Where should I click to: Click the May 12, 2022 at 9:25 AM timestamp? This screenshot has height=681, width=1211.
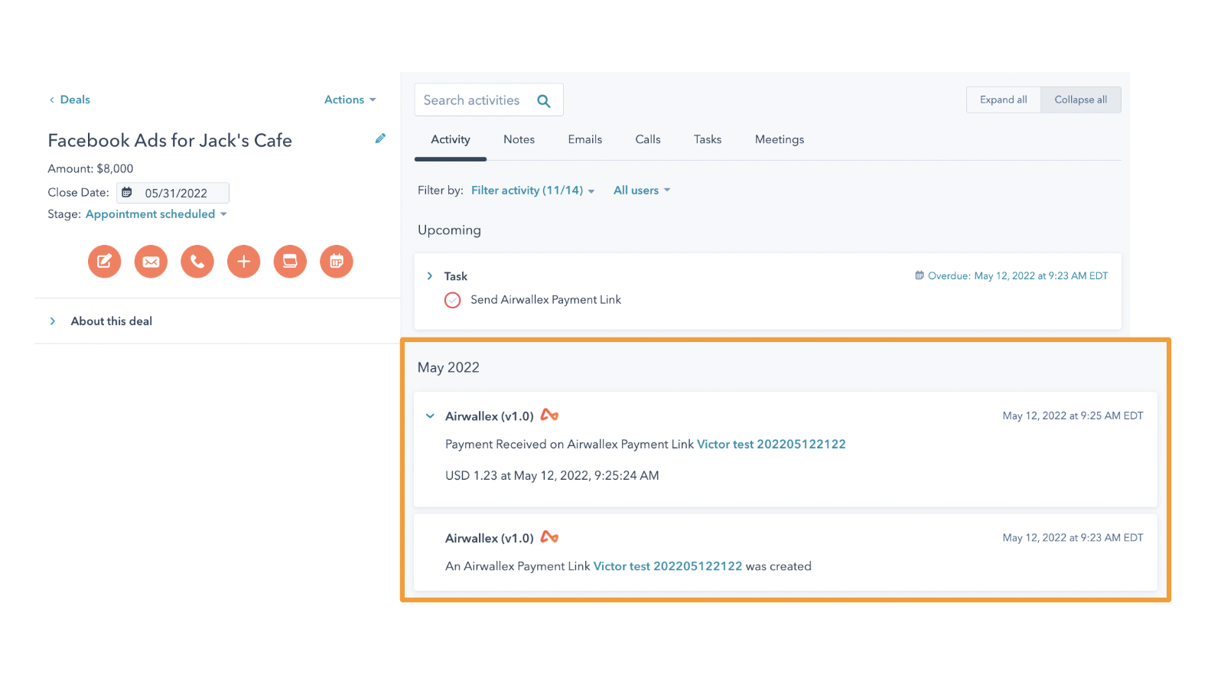click(x=1073, y=415)
